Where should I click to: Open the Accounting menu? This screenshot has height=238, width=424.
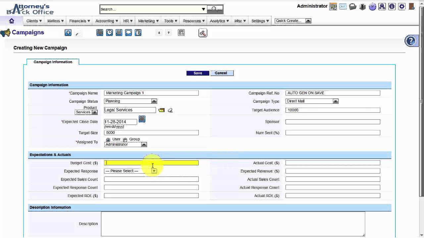(107, 21)
